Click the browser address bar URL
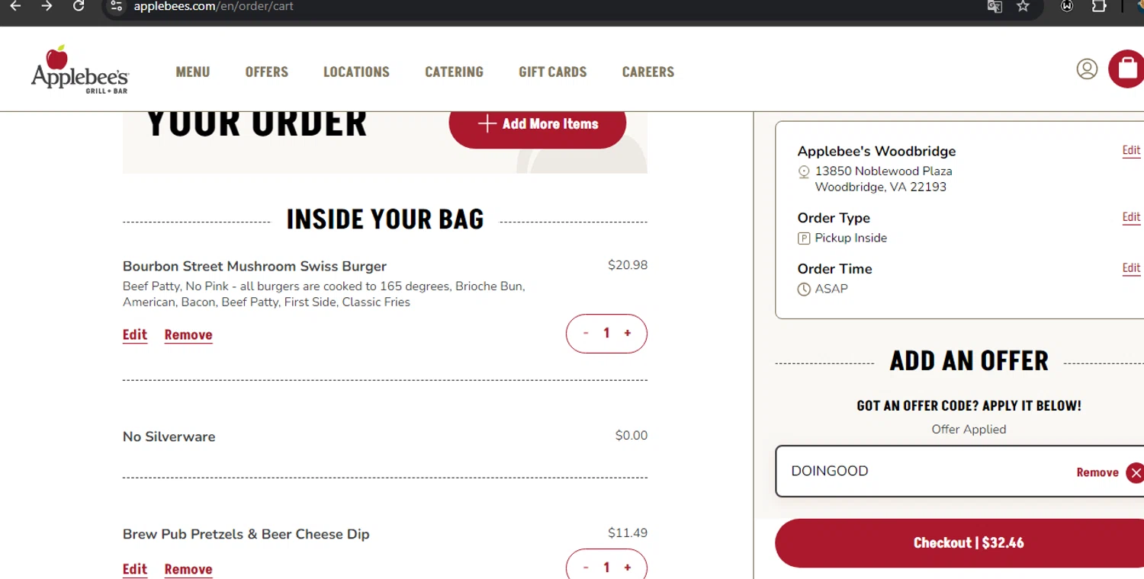 tap(214, 6)
